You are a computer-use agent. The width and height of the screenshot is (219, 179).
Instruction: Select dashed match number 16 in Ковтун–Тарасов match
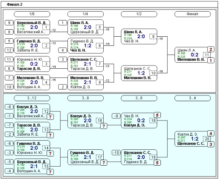click(99, 121)
